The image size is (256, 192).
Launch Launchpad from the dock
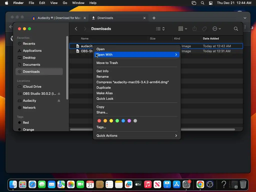click(23, 184)
